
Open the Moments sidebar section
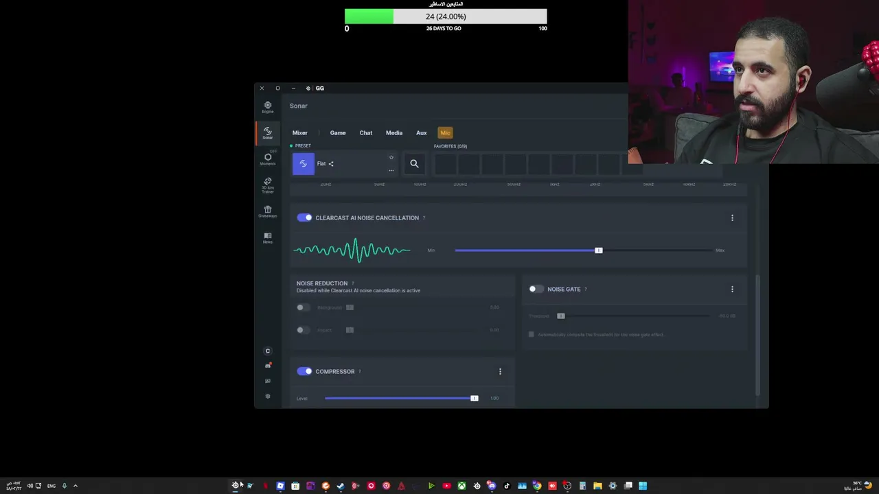(268, 159)
